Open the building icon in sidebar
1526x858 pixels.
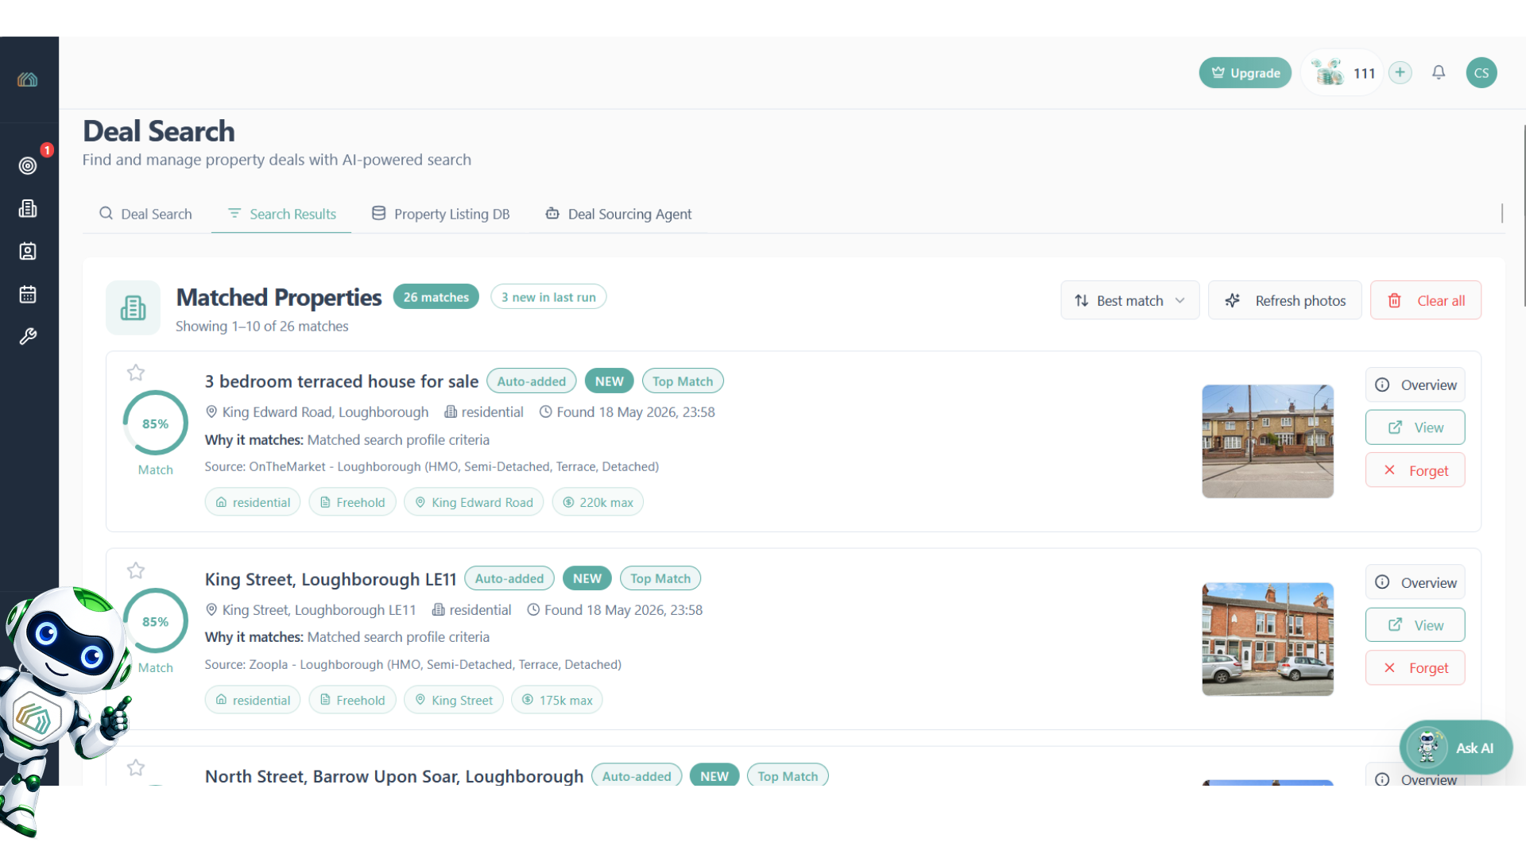[28, 208]
